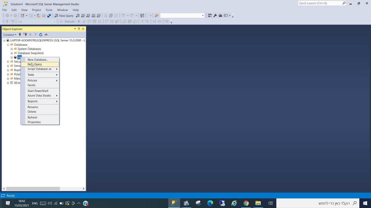Open Script Database as submenu
371x208 pixels.
[40, 69]
